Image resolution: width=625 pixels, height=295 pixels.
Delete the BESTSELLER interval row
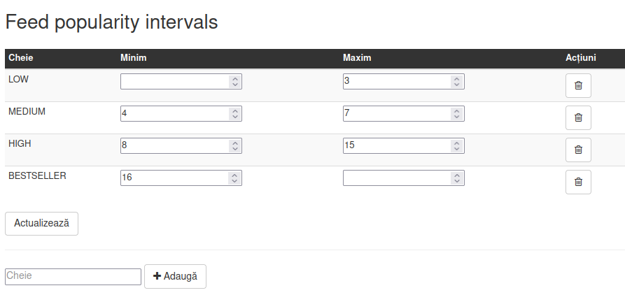pyautogui.click(x=578, y=182)
